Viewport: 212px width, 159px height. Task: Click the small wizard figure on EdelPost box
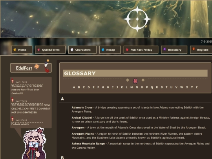tap(47, 66)
